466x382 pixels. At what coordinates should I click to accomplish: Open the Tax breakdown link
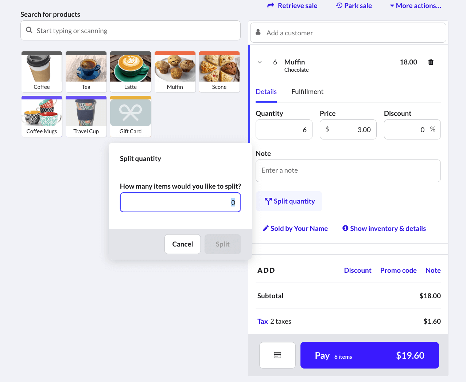[x=263, y=321]
